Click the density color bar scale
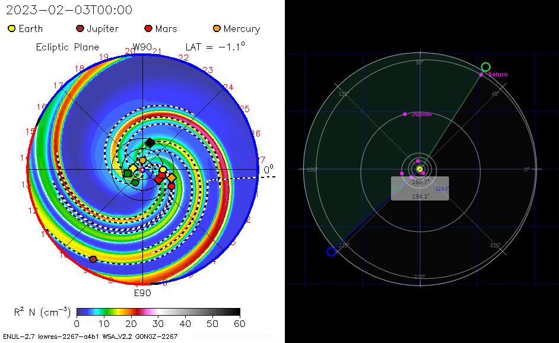Image resolution: width=559 pixels, height=343 pixels. [x=158, y=312]
